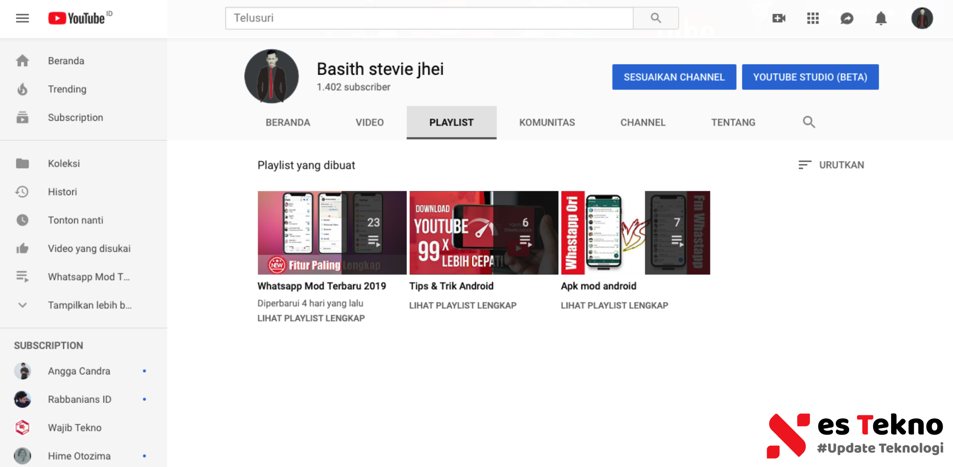Go to Trending in the sidebar

pyautogui.click(x=67, y=89)
